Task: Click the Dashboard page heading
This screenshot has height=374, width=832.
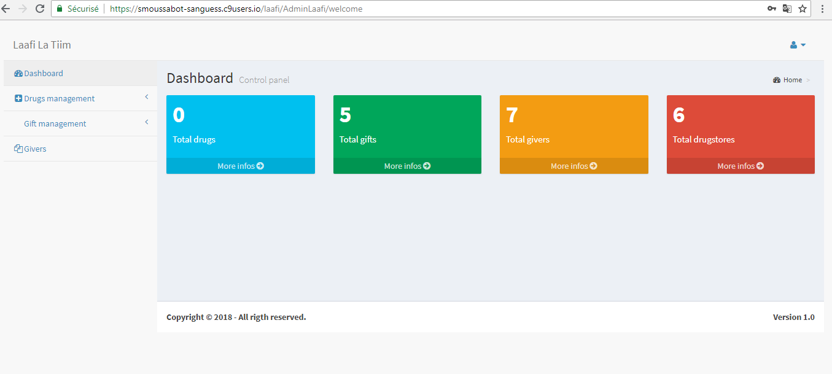Action: (200, 78)
